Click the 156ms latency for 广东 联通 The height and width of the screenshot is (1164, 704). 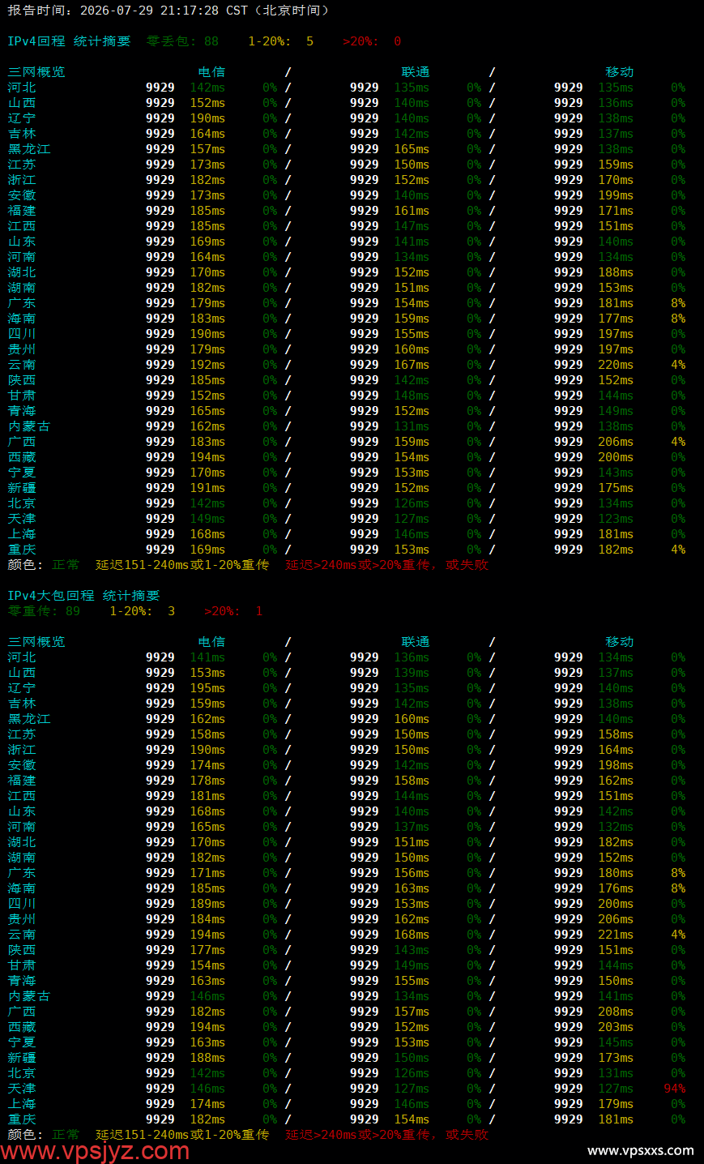(412, 873)
